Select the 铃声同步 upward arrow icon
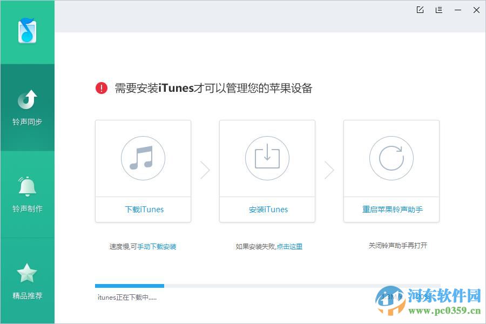This screenshot has width=486, height=324. 27,100
